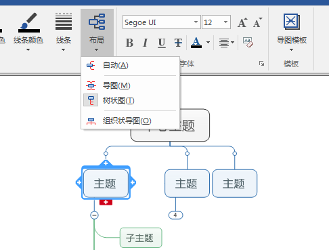This screenshot has width=329, height=250.
Task: Add sibling topic right of selected node
Action: (133, 182)
